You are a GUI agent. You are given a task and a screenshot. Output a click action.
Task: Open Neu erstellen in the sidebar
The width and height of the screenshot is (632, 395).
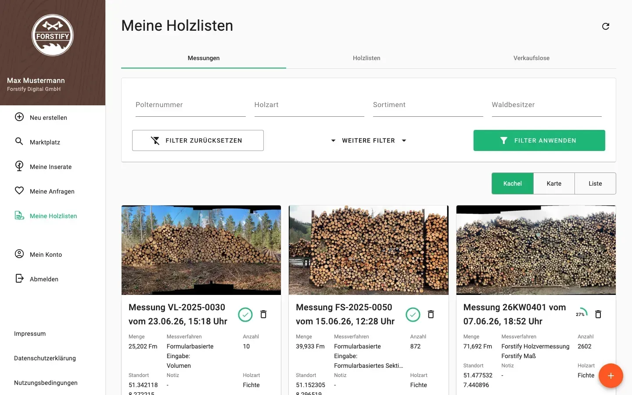click(x=53, y=118)
